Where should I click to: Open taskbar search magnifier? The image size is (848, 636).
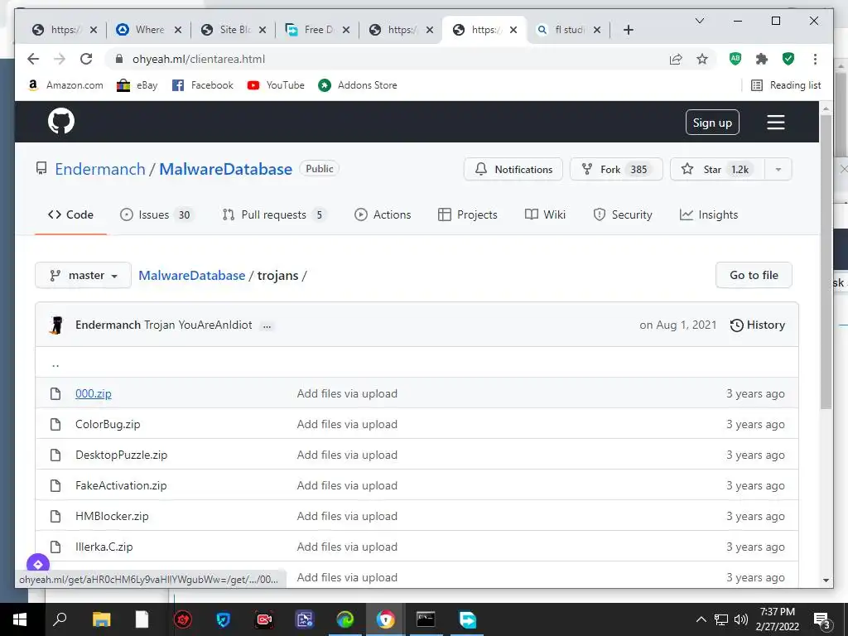[x=60, y=619]
